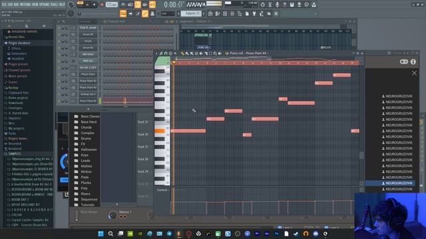Open the PATTERNS menu
Screen dimensions: 426x239
point(26,5)
